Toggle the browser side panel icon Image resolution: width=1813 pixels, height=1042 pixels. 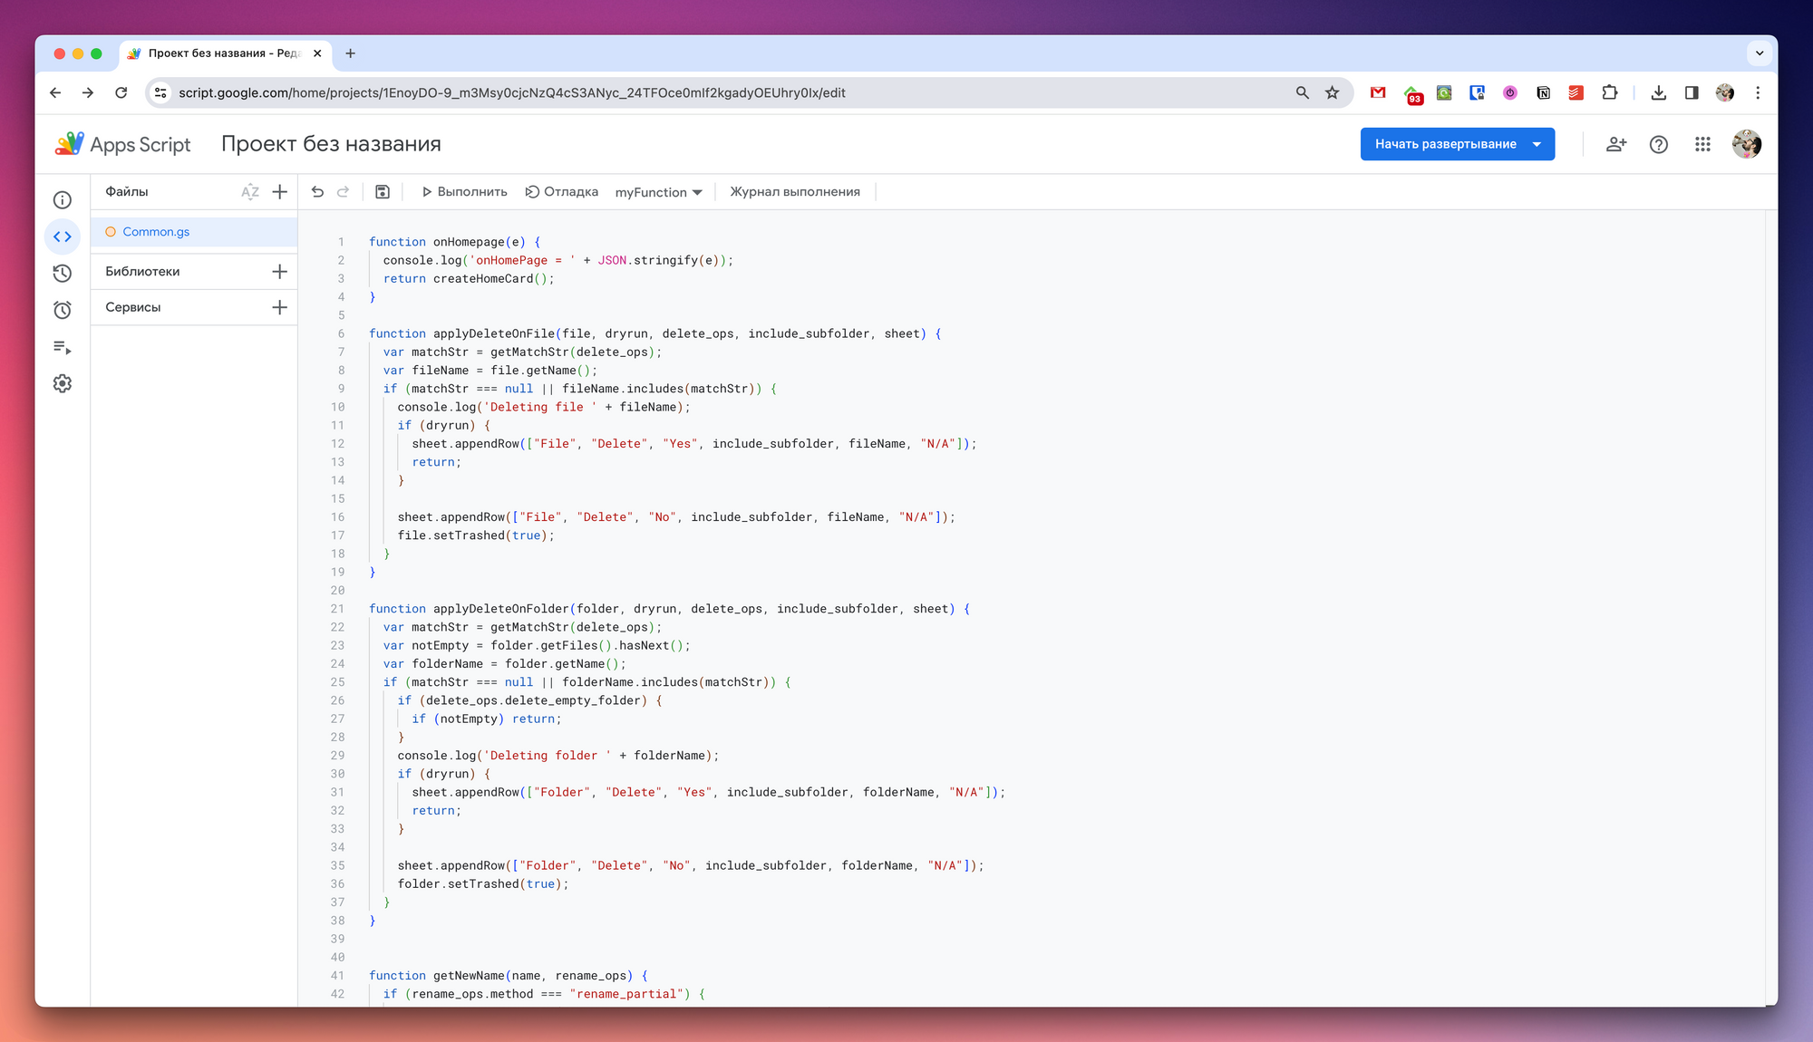[1692, 92]
